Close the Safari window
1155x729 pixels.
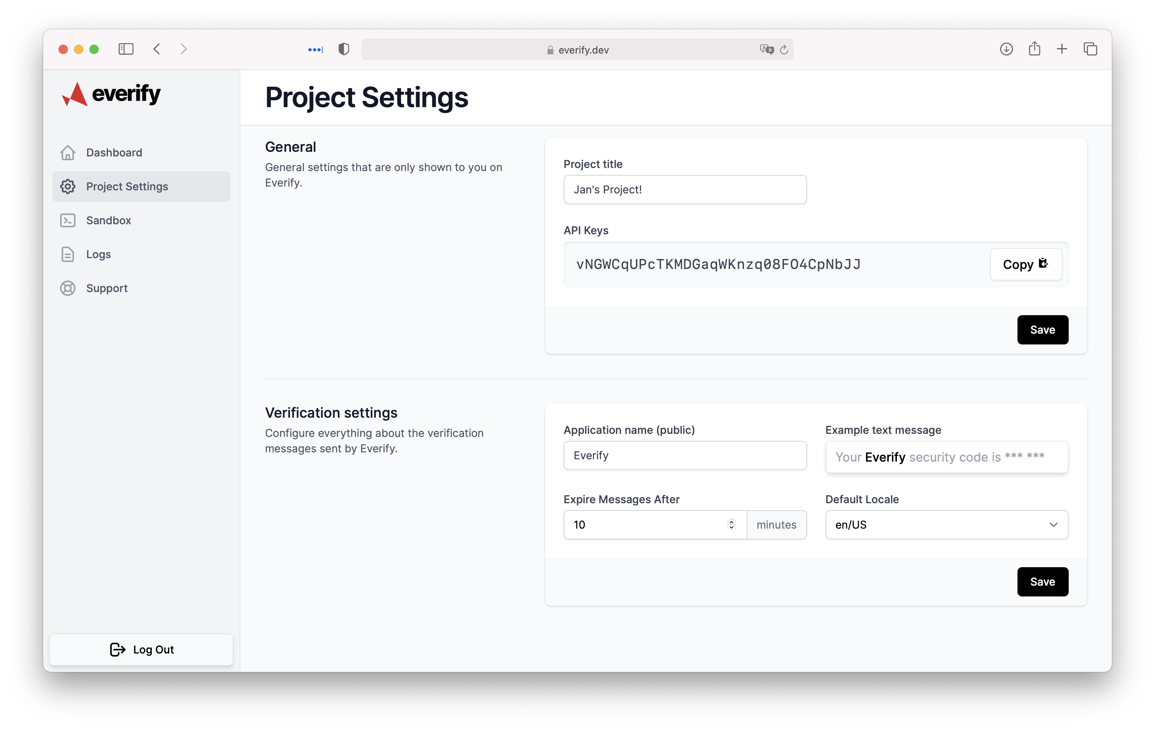pyautogui.click(x=63, y=49)
